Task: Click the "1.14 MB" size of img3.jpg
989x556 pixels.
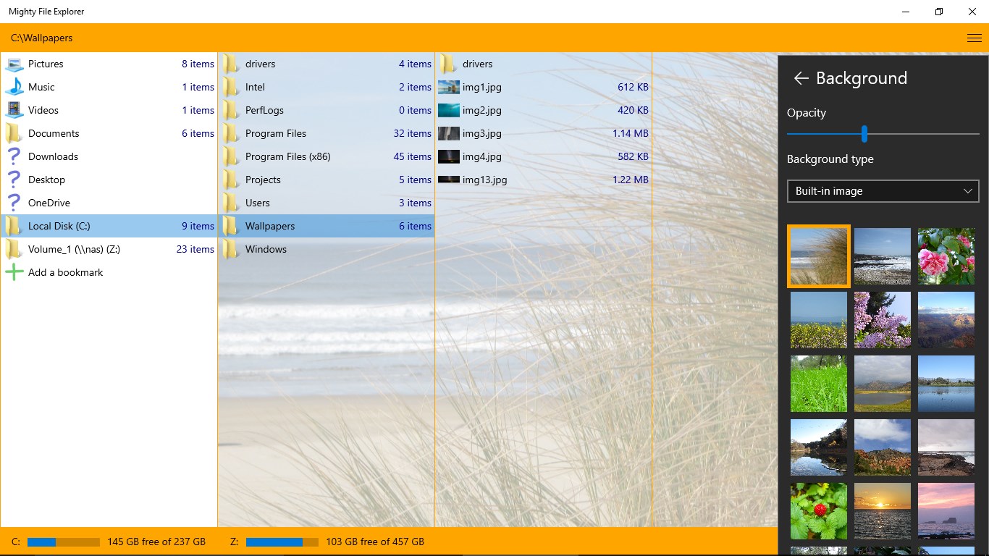Action: pos(631,133)
